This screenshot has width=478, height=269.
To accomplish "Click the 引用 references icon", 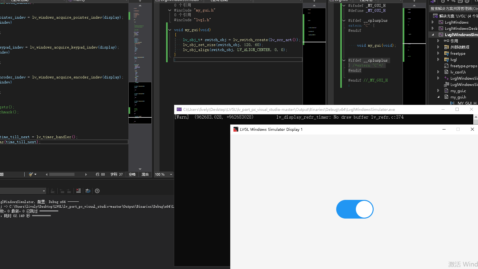I will (447, 41).
